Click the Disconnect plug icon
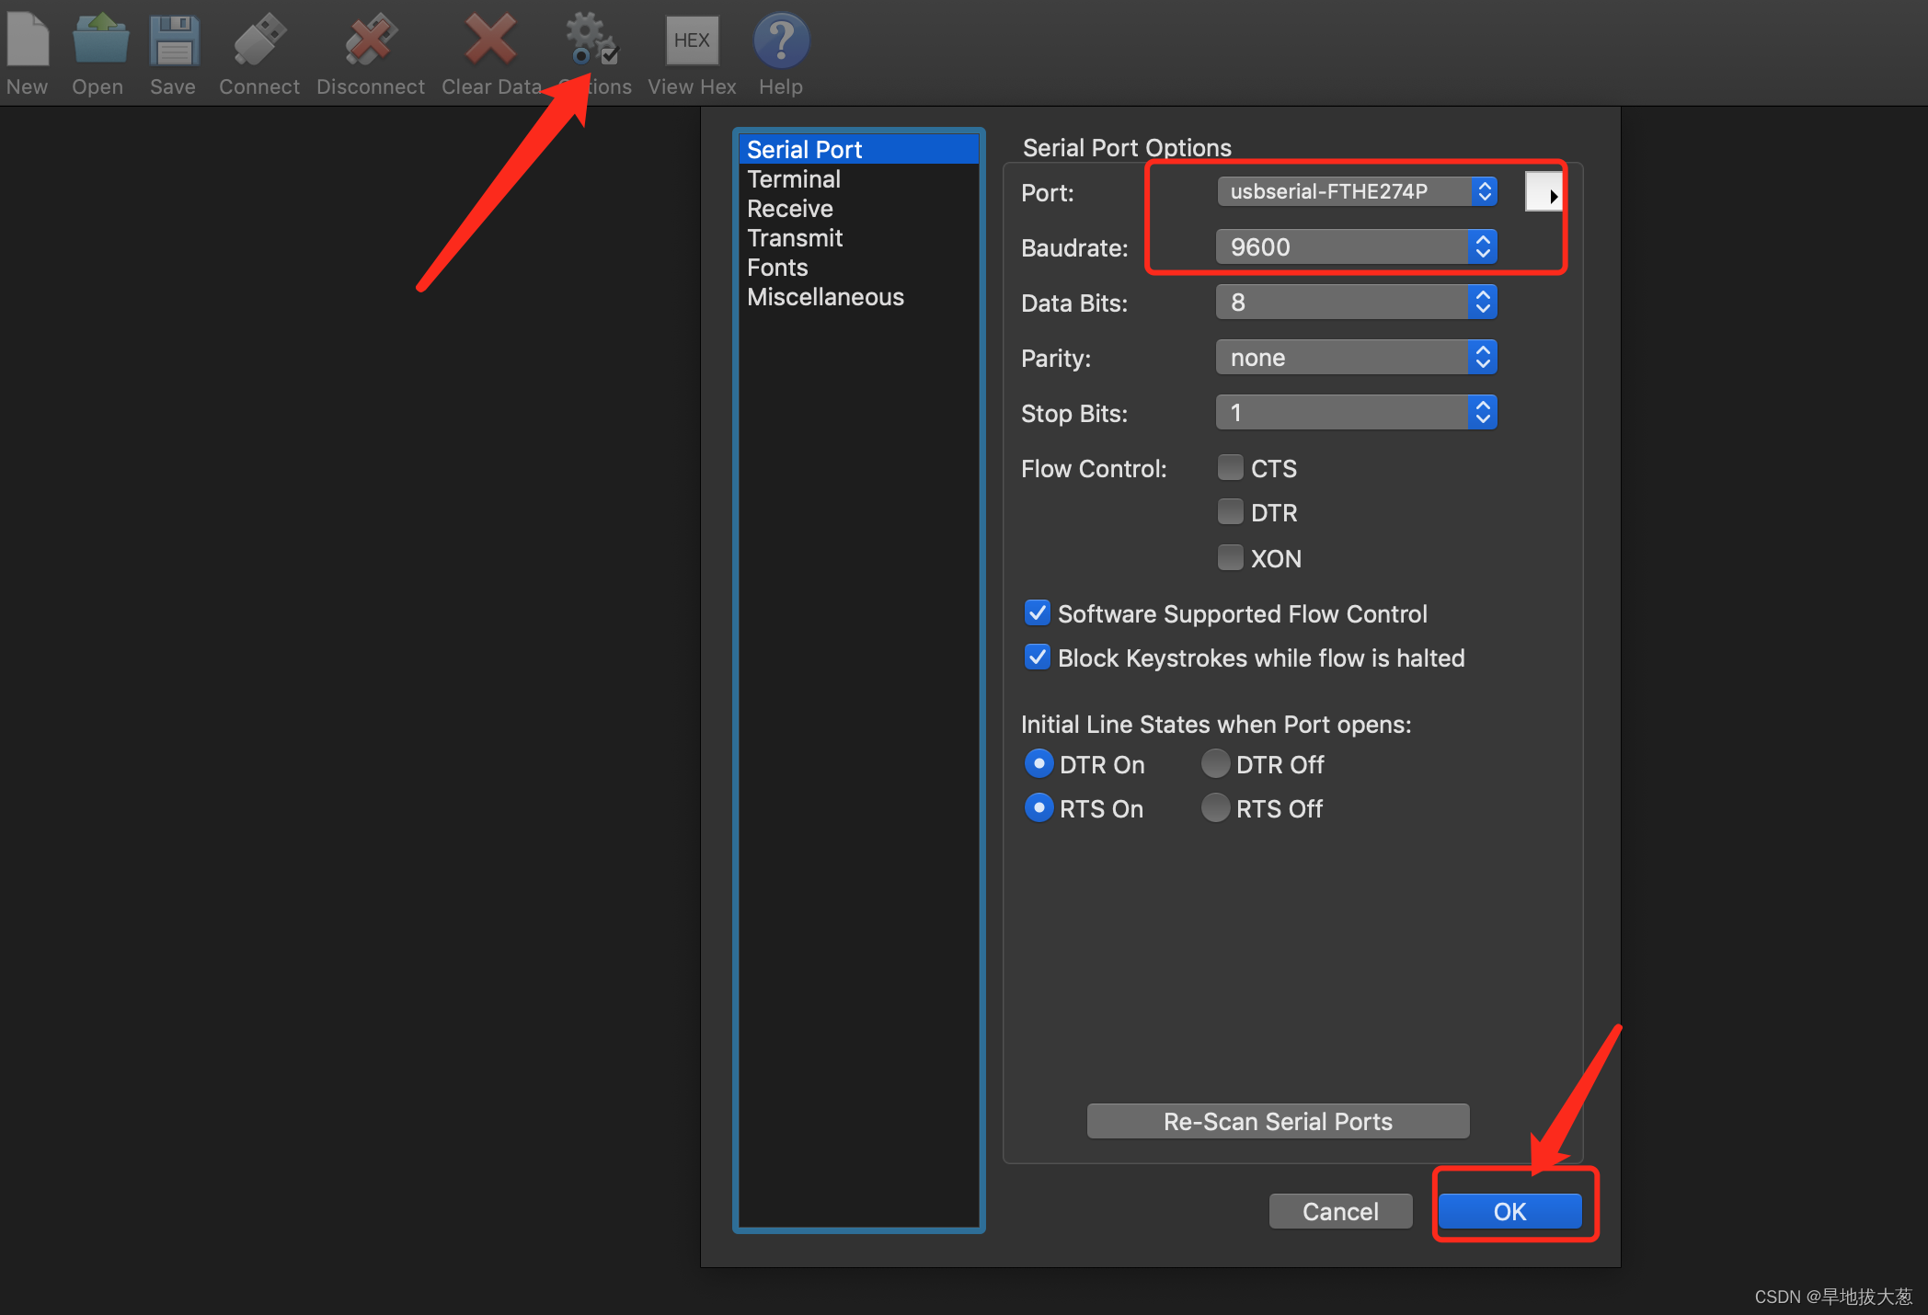Viewport: 1928px width, 1315px height. click(x=371, y=40)
